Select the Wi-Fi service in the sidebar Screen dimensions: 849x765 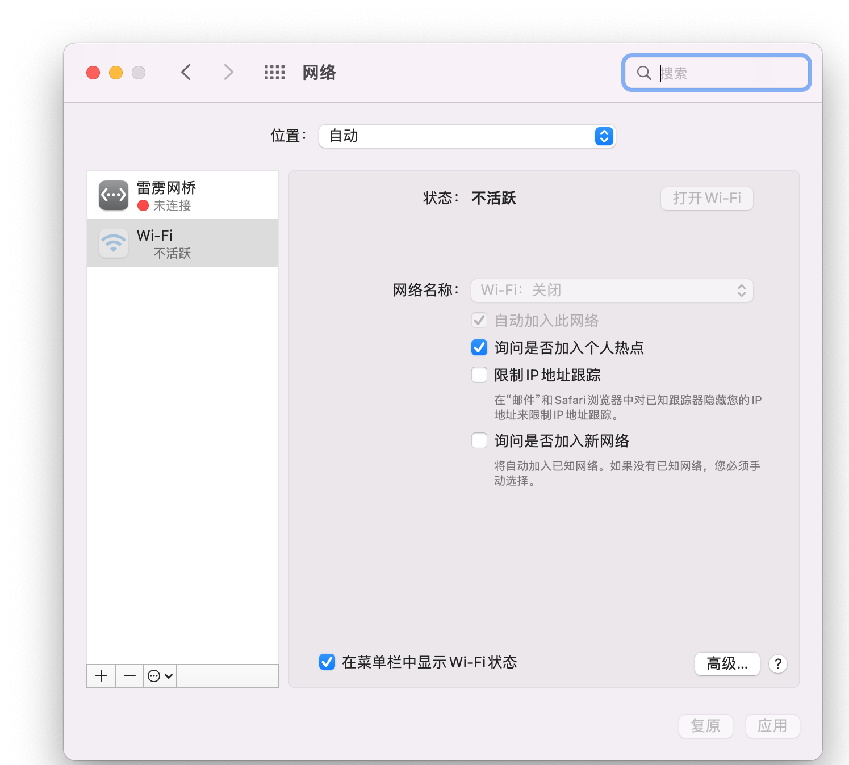(x=182, y=243)
